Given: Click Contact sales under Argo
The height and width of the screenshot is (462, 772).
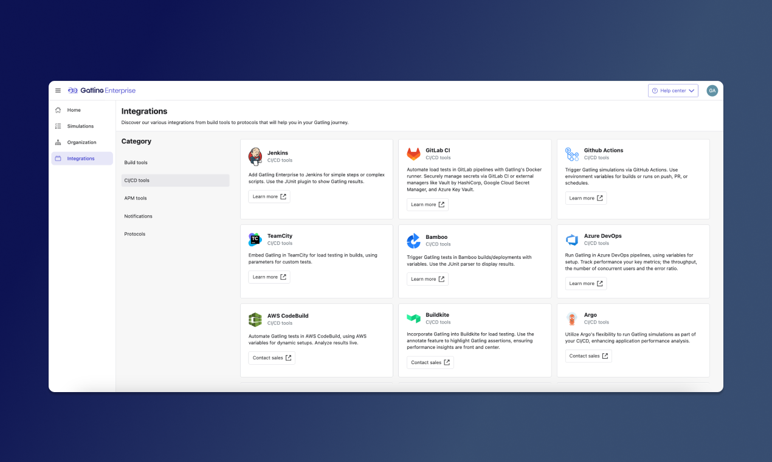Looking at the screenshot, I should (588, 356).
